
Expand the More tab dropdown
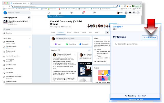coord(97,32)
